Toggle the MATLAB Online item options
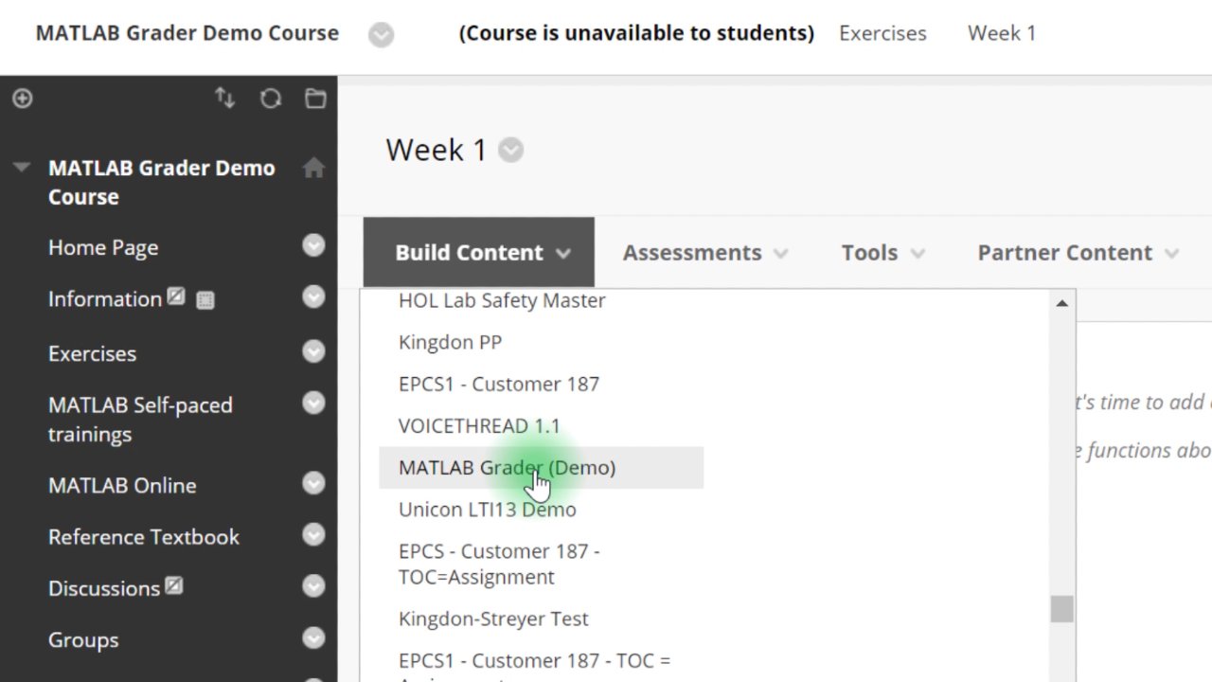1212x682 pixels. (x=313, y=483)
